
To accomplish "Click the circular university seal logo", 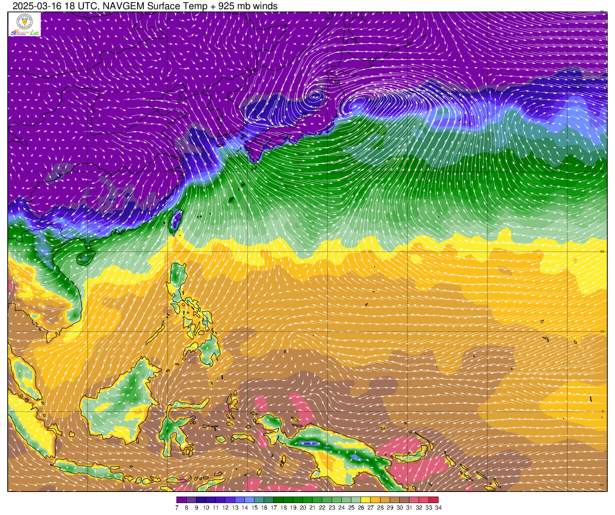I will pyautogui.click(x=25, y=21).
